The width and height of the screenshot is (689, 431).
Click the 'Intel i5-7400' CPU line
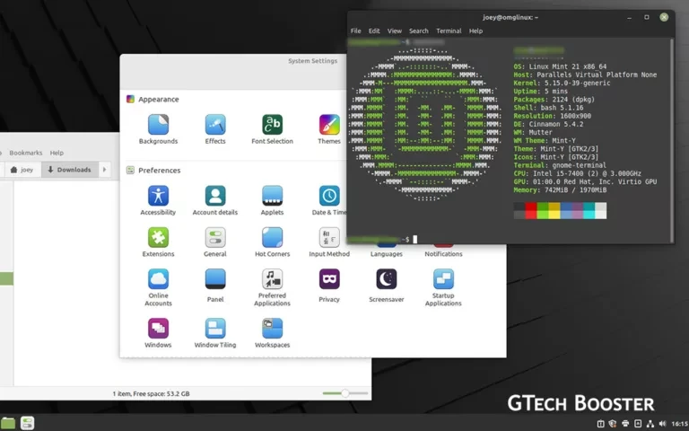(577, 173)
